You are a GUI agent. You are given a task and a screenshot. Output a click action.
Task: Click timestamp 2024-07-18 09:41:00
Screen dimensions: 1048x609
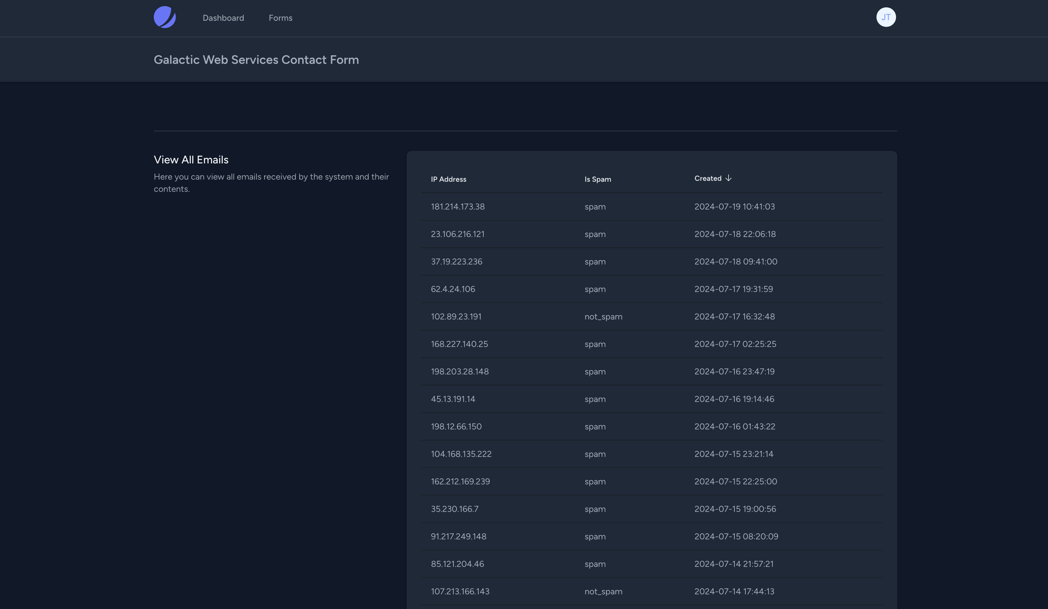[x=736, y=261]
